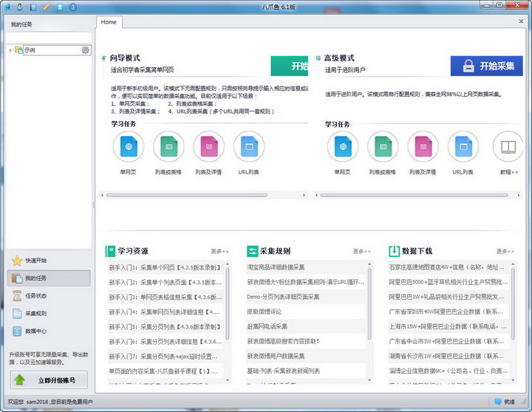
Task: Open 新手入门2: 采集单个列表页面 tutorial
Action: pos(166,283)
